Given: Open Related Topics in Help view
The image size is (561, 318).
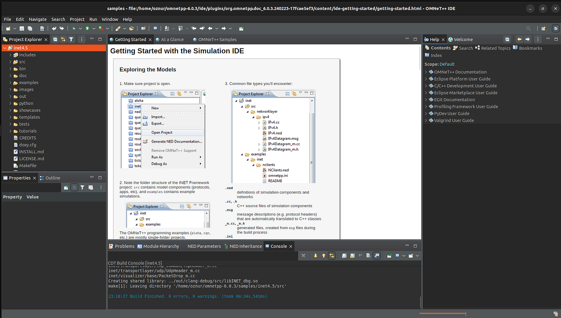Looking at the screenshot, I should tap(493, 48).
